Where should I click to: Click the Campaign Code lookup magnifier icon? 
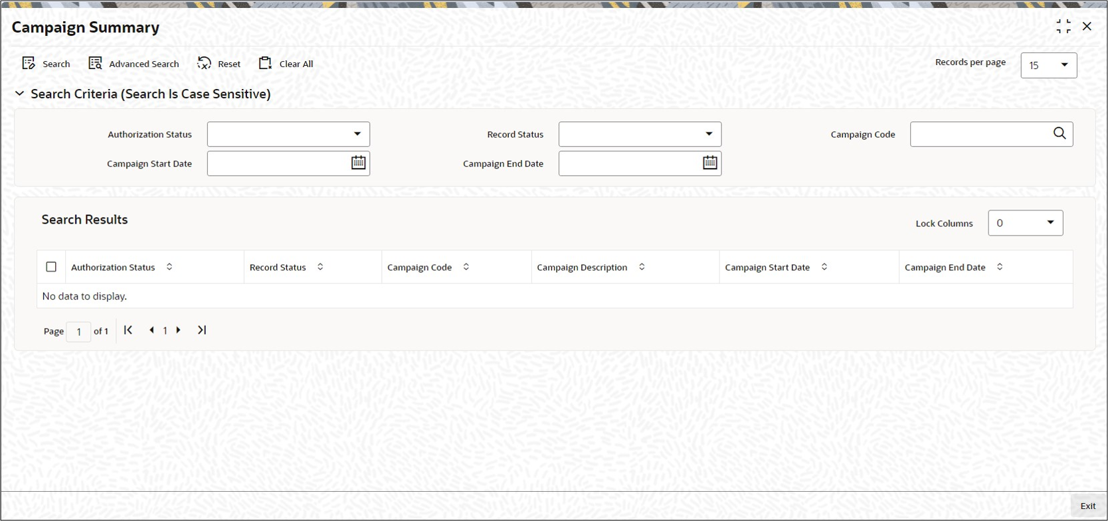(1060, 133)
